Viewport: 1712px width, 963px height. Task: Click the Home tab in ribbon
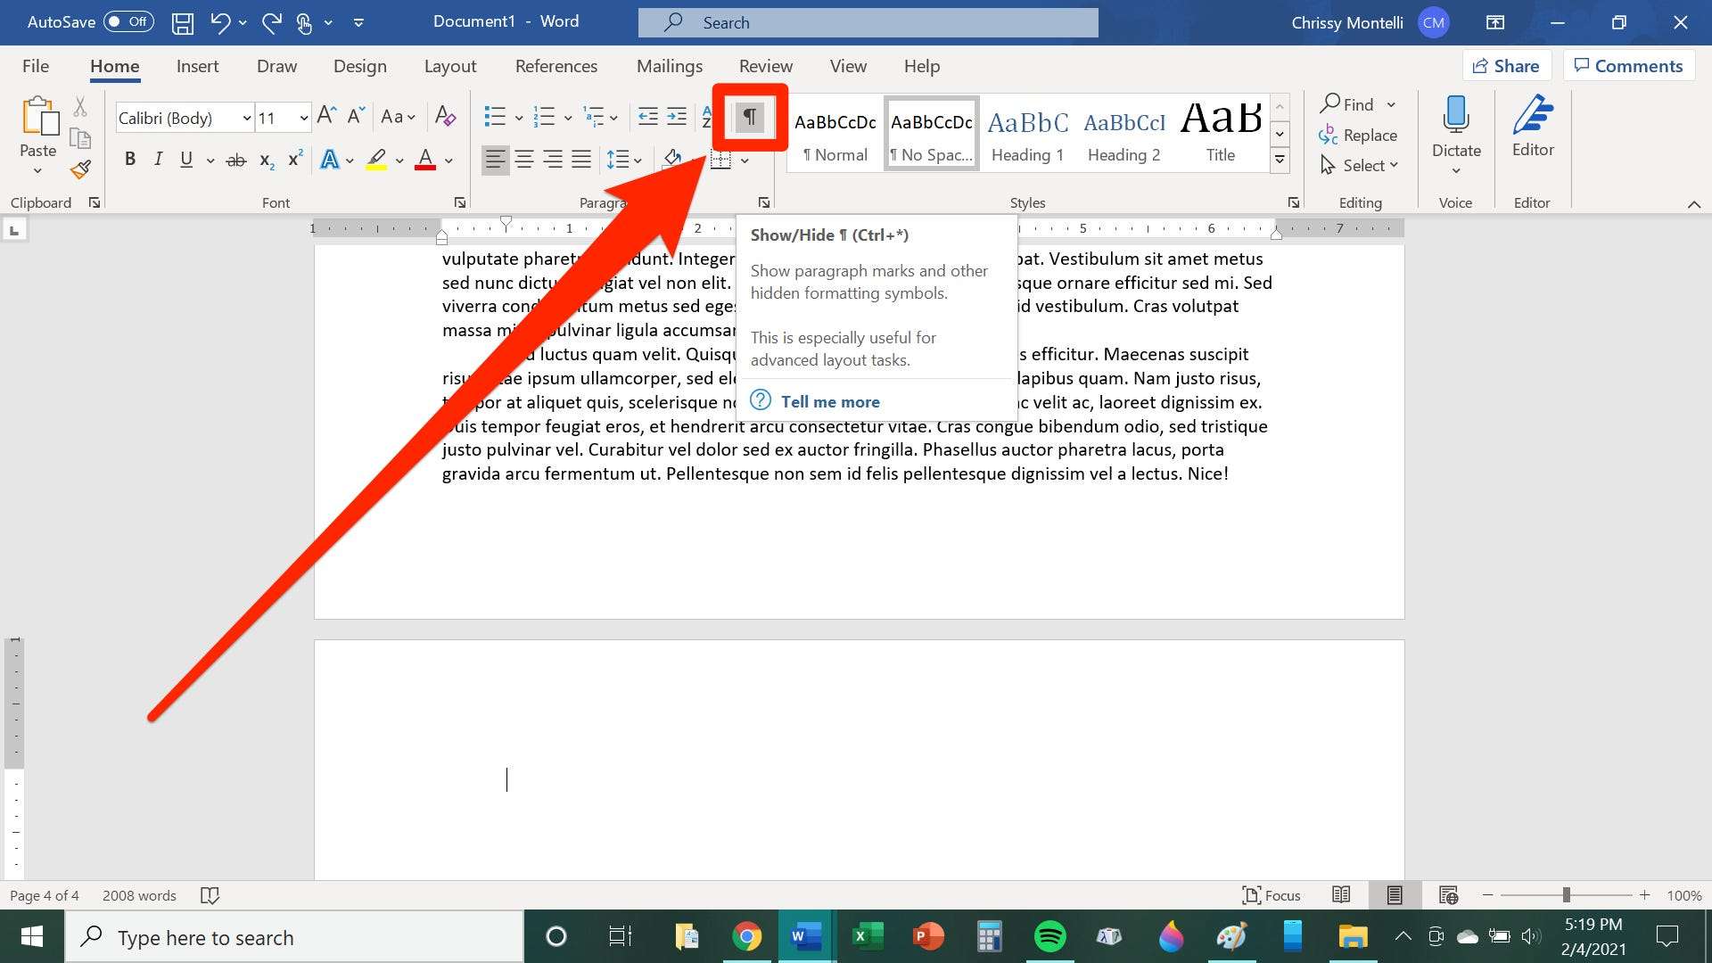pyautogui.click(x=114, y=66)
